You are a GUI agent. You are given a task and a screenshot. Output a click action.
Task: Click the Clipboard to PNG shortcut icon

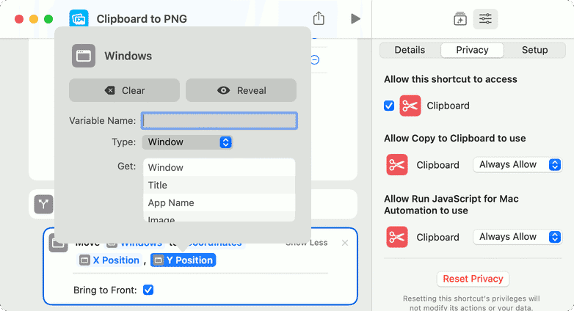click(79, 18)
